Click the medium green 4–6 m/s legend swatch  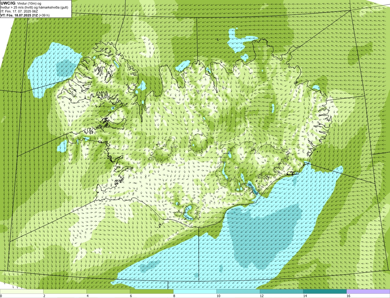[x=108, y=292]
